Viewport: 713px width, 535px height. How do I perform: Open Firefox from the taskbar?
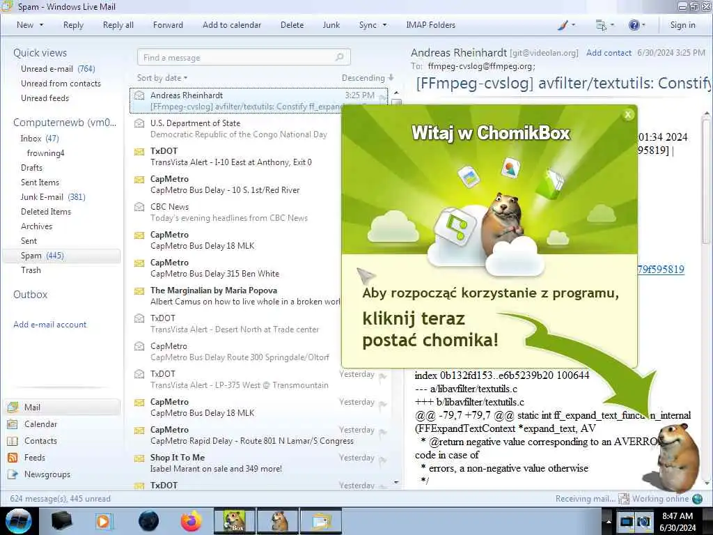tap(191, 521)
